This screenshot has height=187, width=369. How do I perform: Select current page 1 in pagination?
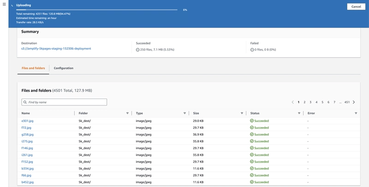click(x=298, y=102)
